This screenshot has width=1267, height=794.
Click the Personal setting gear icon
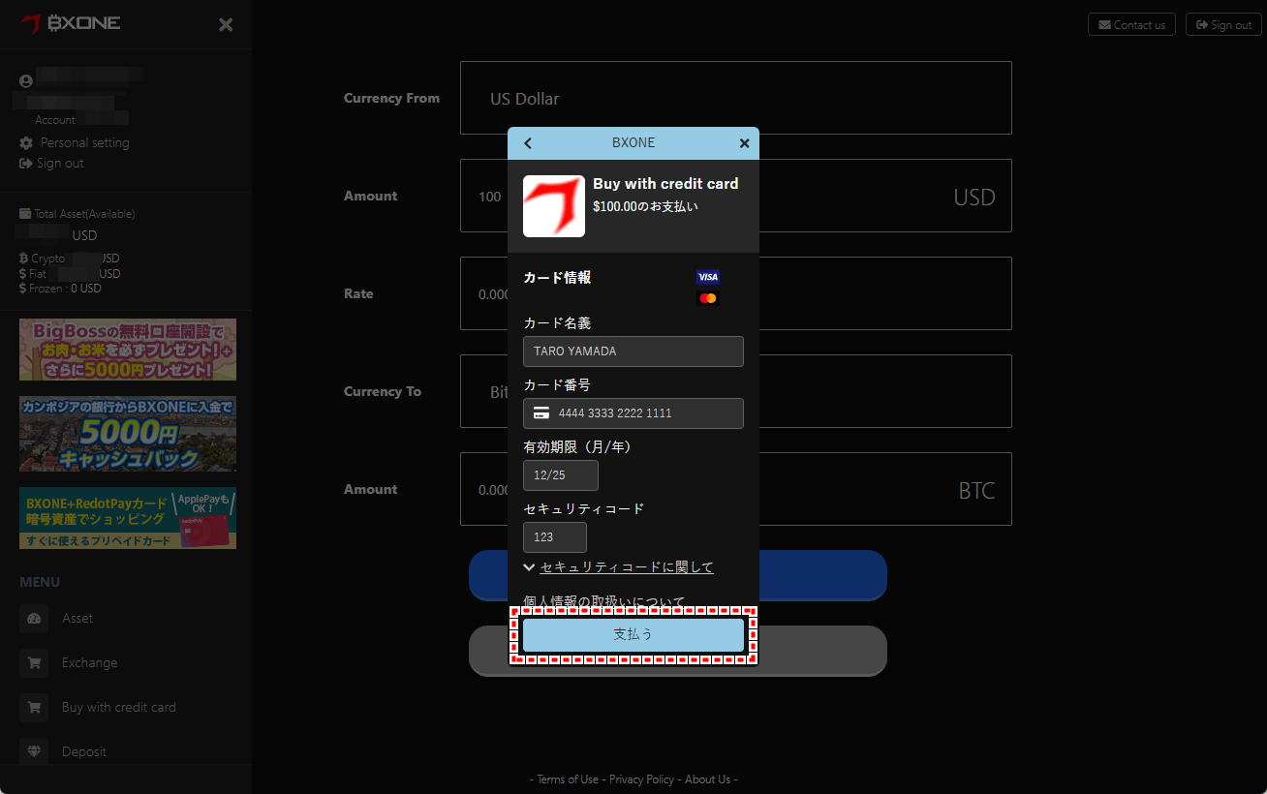26,143
